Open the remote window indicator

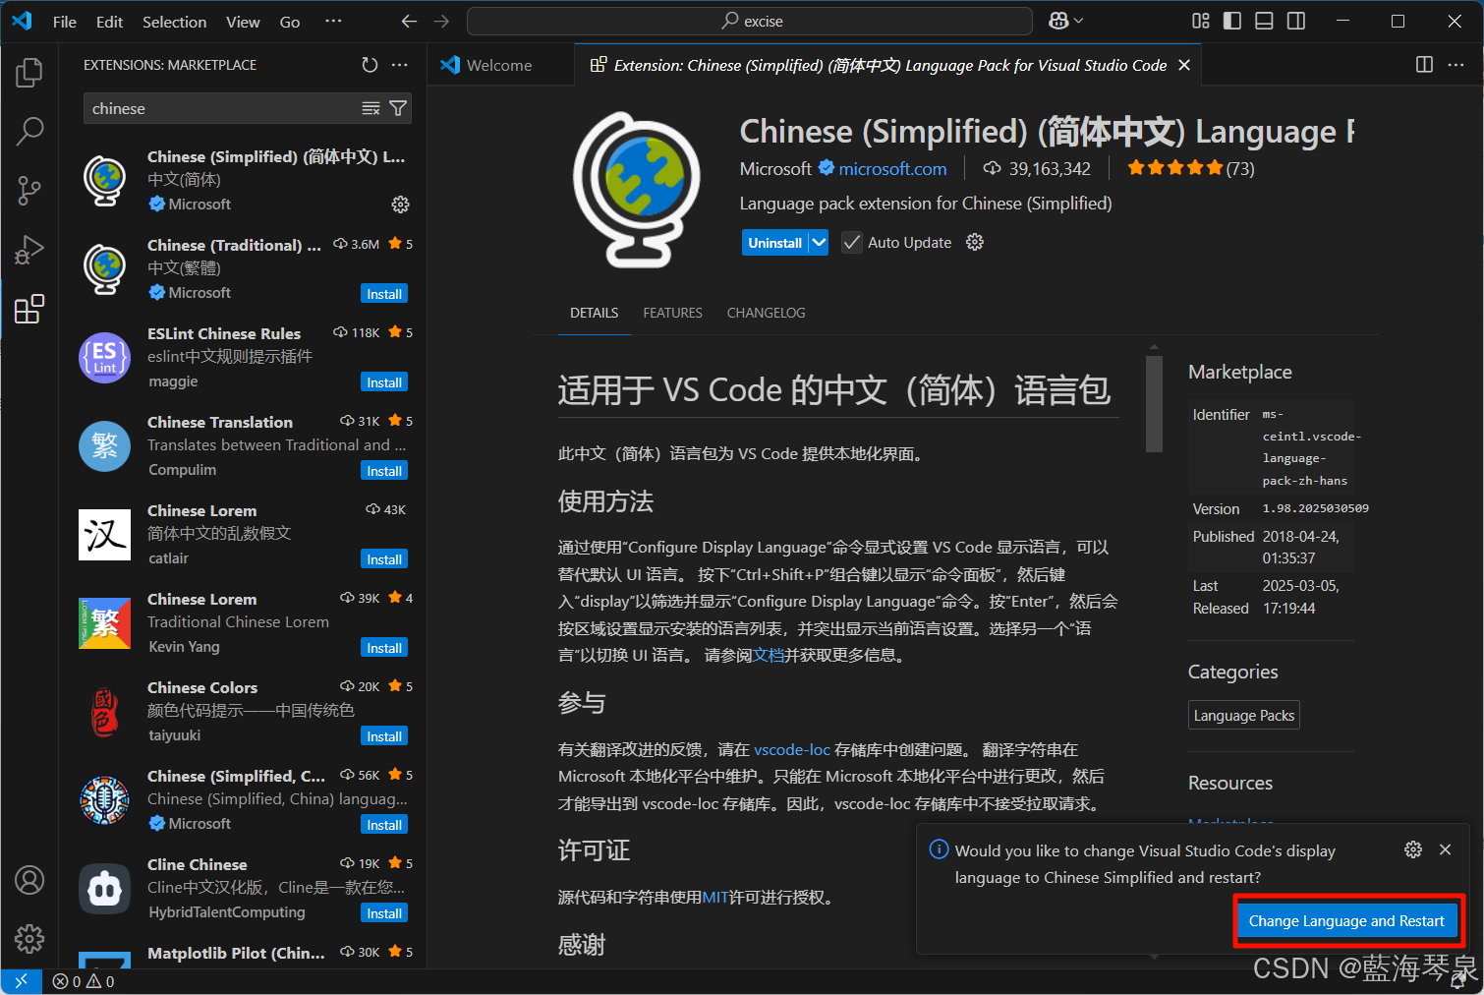(x=21, y=981)
